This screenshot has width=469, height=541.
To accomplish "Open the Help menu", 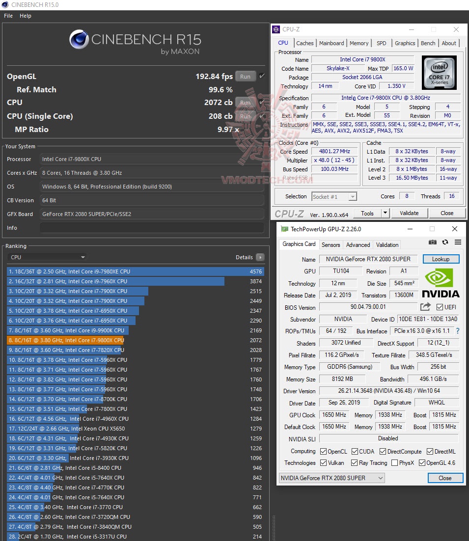I will click(25, 16).
